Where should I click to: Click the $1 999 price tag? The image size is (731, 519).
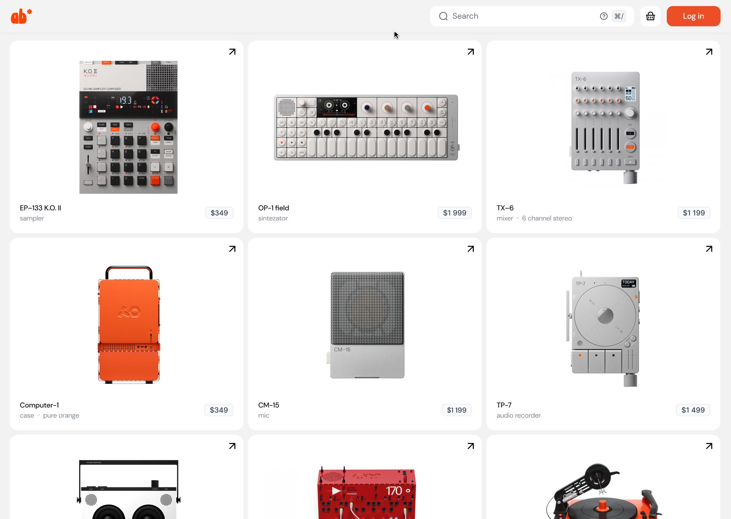pyautogui.click(x=455, y=213)
